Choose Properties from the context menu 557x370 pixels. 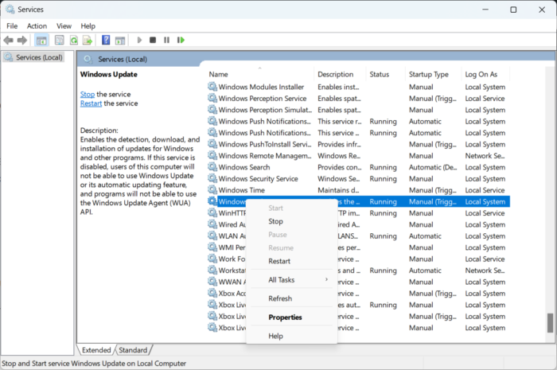pos(285,317)
